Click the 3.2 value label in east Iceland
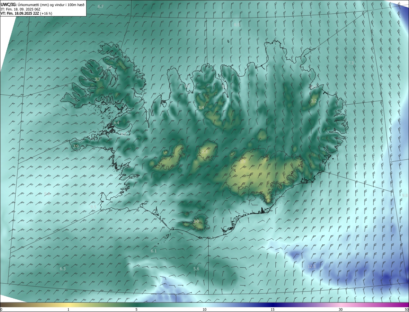409x312 pixels. pos(314,101)
